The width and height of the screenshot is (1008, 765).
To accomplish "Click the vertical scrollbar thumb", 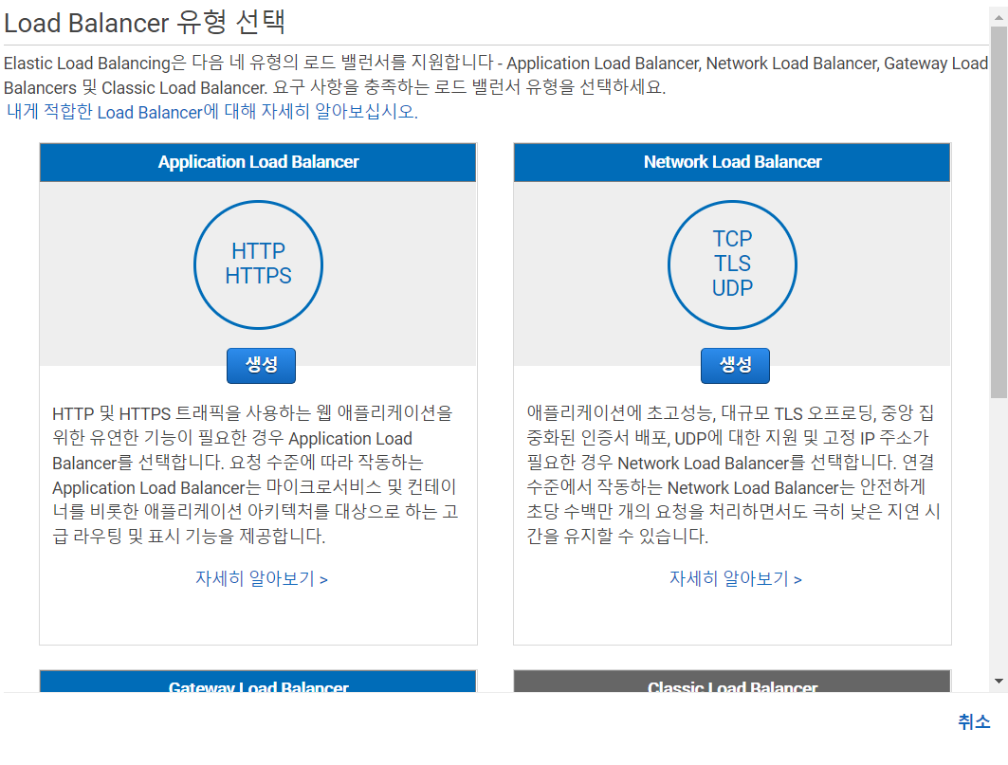I will click(999, 212).
